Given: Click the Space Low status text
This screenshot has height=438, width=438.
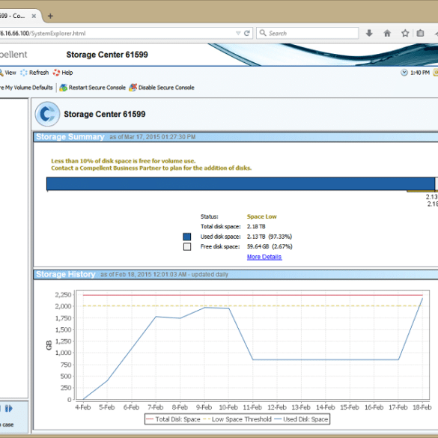Looking at the screenshot, I should [x=262, y=216].
